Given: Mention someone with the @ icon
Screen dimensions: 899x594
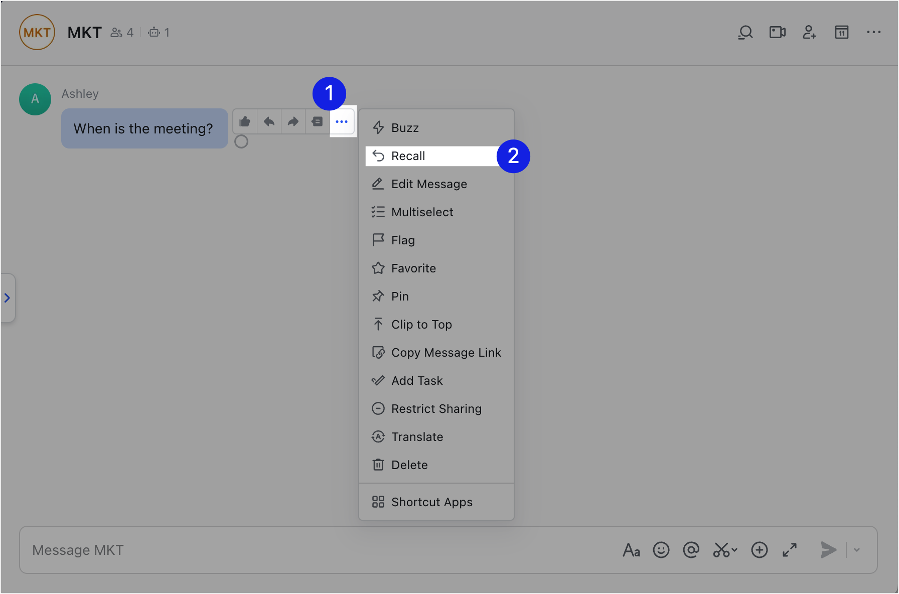Looking at the screenshot, I should tap(691, 550).
